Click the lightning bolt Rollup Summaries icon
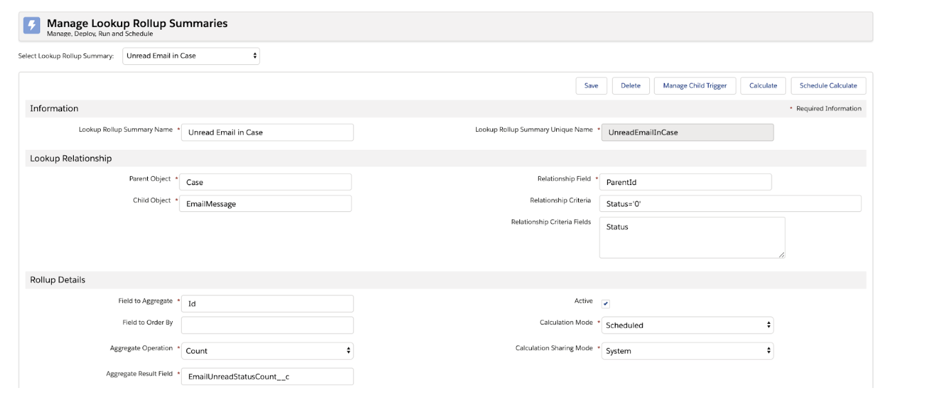The width and height of the screenshot is (938, 417). pyautogui.click(x=32, y=26)
